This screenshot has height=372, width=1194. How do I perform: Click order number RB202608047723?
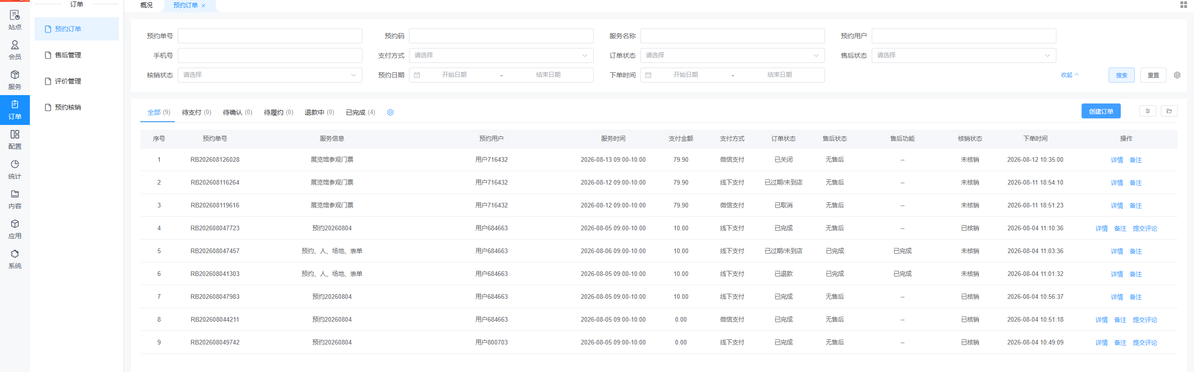215,228
